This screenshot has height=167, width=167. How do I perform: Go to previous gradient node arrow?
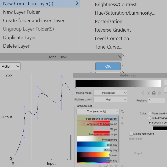[143, 93]
